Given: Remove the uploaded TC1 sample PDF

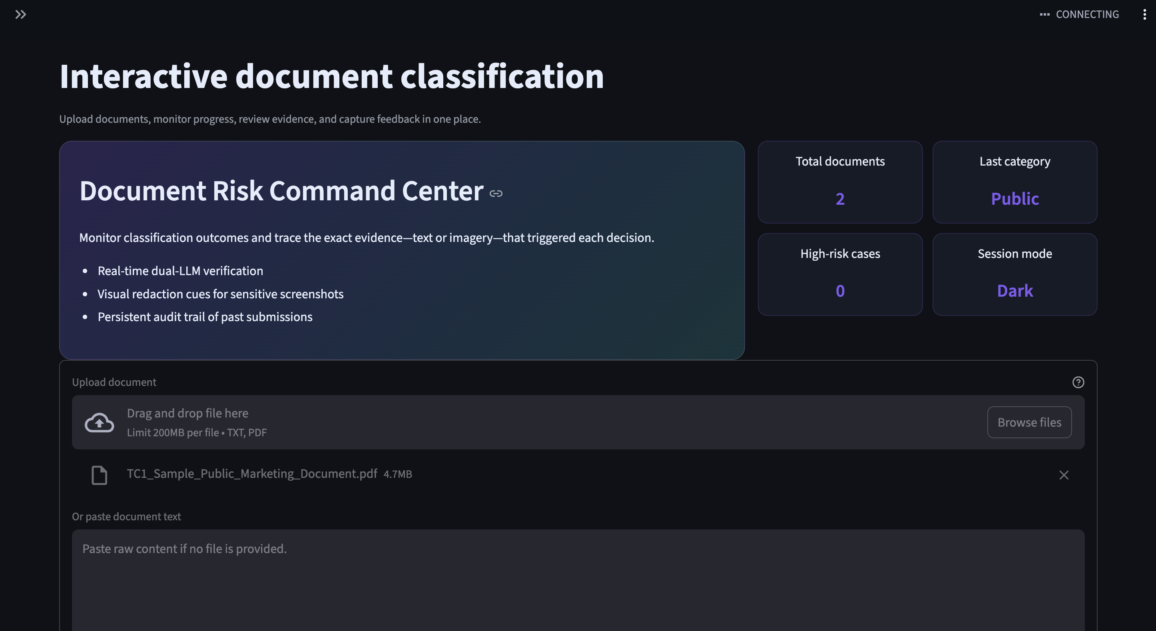Looking at the screenshot, I should (x=1064, y=475).
